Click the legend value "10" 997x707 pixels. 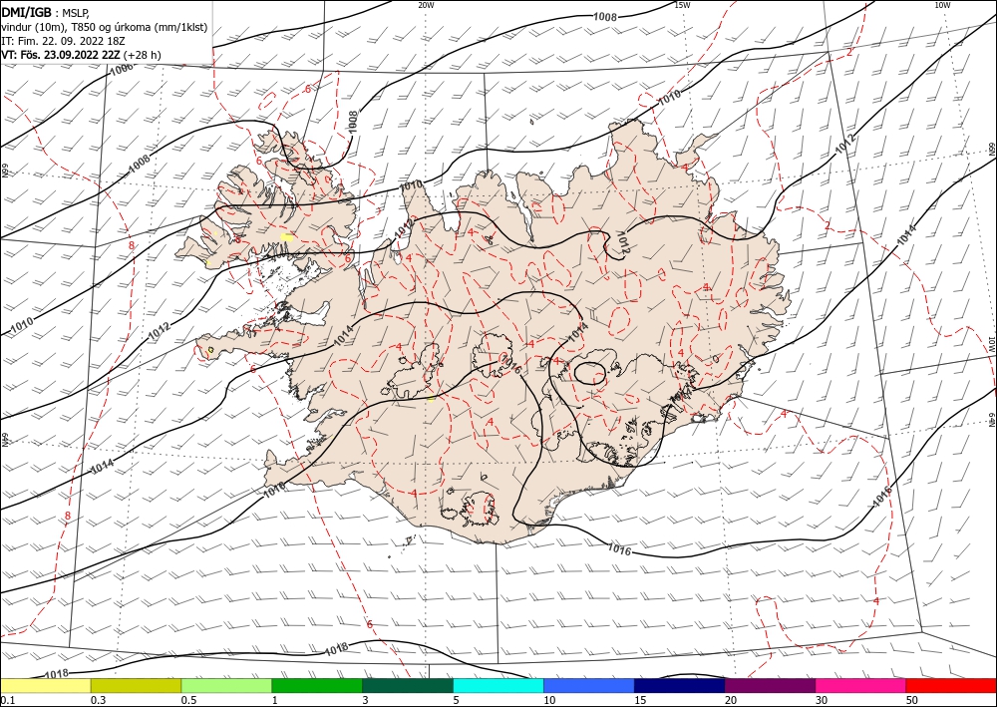click(x=549, y=700)
